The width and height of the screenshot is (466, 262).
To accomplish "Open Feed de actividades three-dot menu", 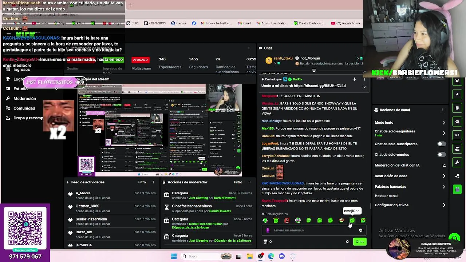I will 153,182.
